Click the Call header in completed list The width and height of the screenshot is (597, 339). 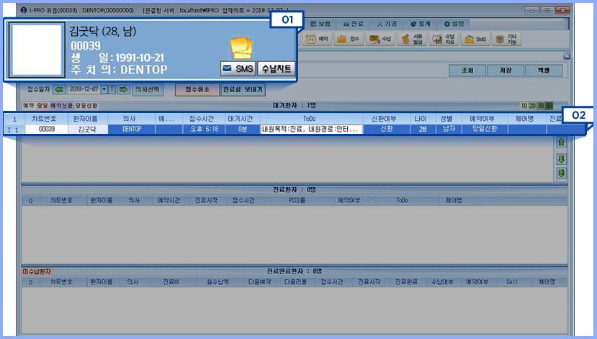coord(513,282)
